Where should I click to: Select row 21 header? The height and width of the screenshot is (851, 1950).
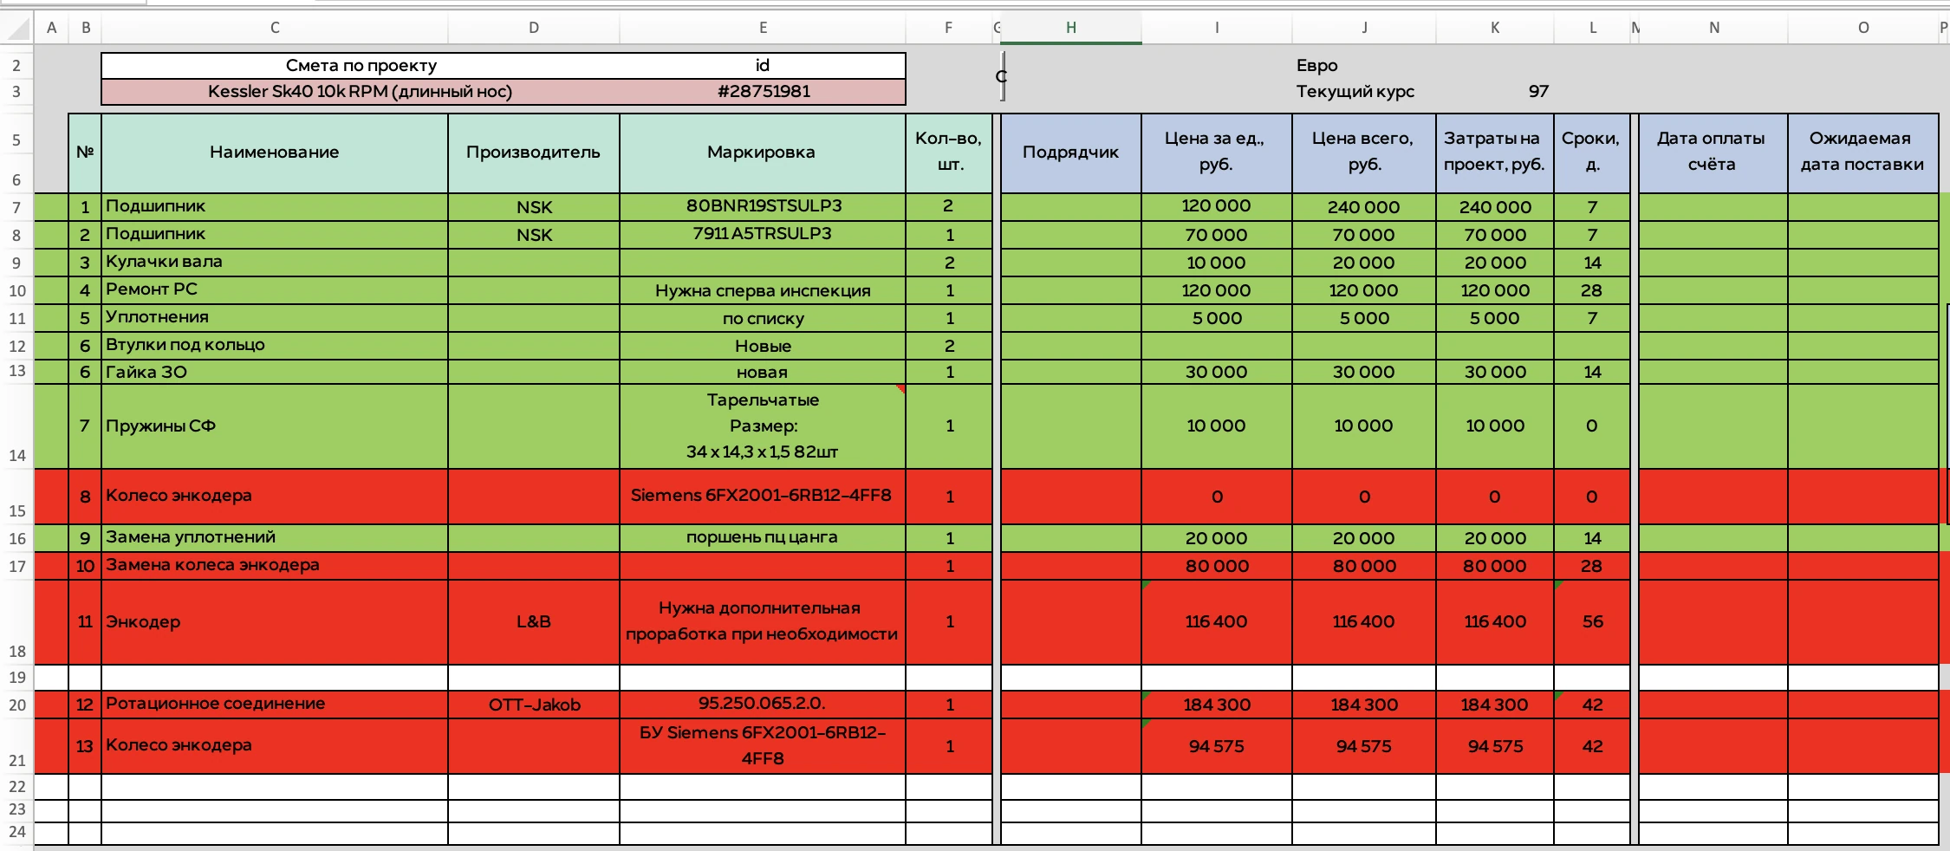click(16, 746)
